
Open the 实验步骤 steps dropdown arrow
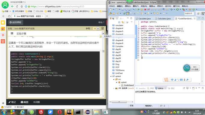pyautogui.click(x=103, y=33)
